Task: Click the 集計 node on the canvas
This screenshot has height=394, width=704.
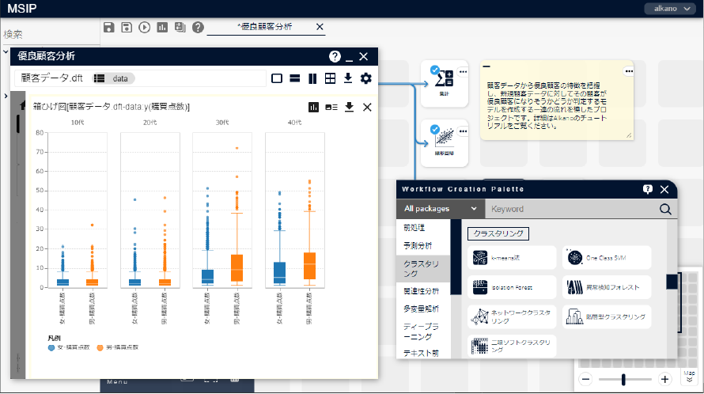Action: (444, 81)
